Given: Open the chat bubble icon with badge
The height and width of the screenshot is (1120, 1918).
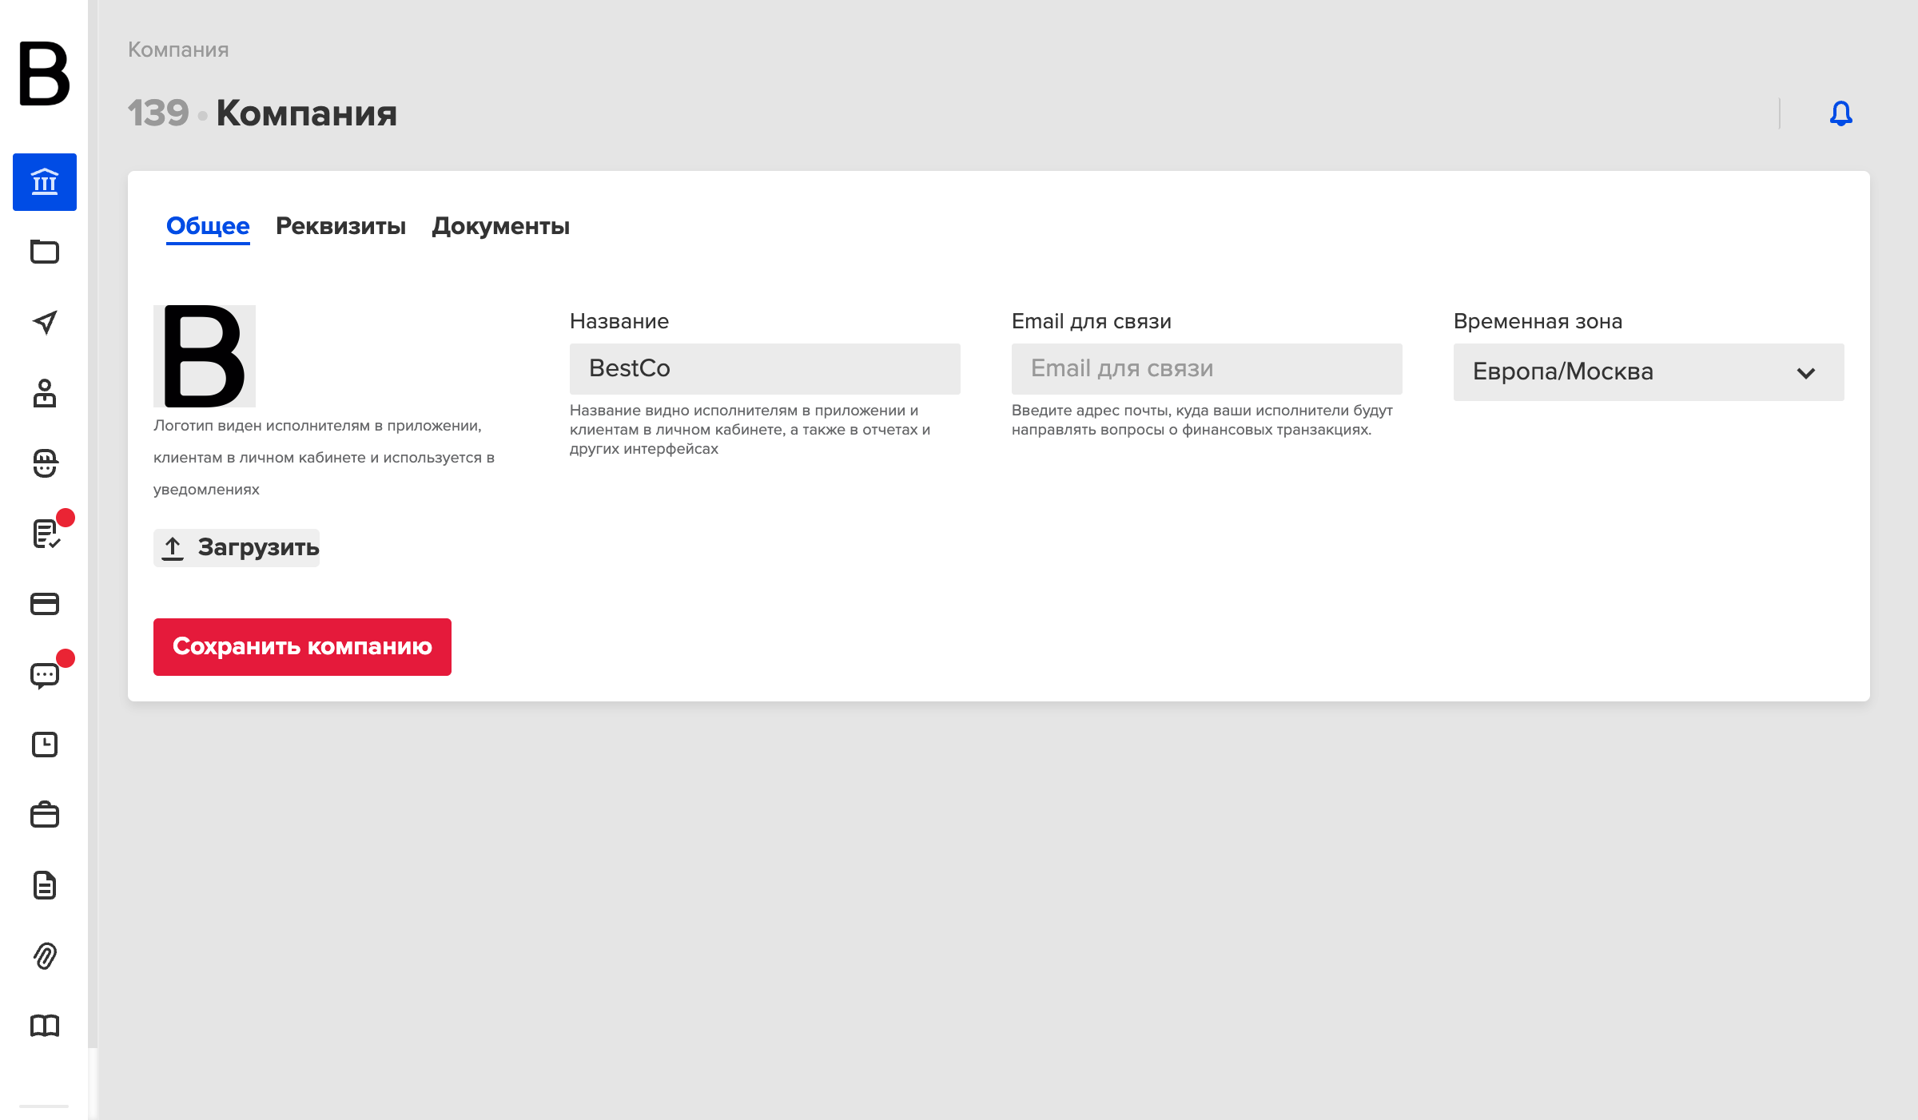Looking at the screenshot, I should point(45,675).
